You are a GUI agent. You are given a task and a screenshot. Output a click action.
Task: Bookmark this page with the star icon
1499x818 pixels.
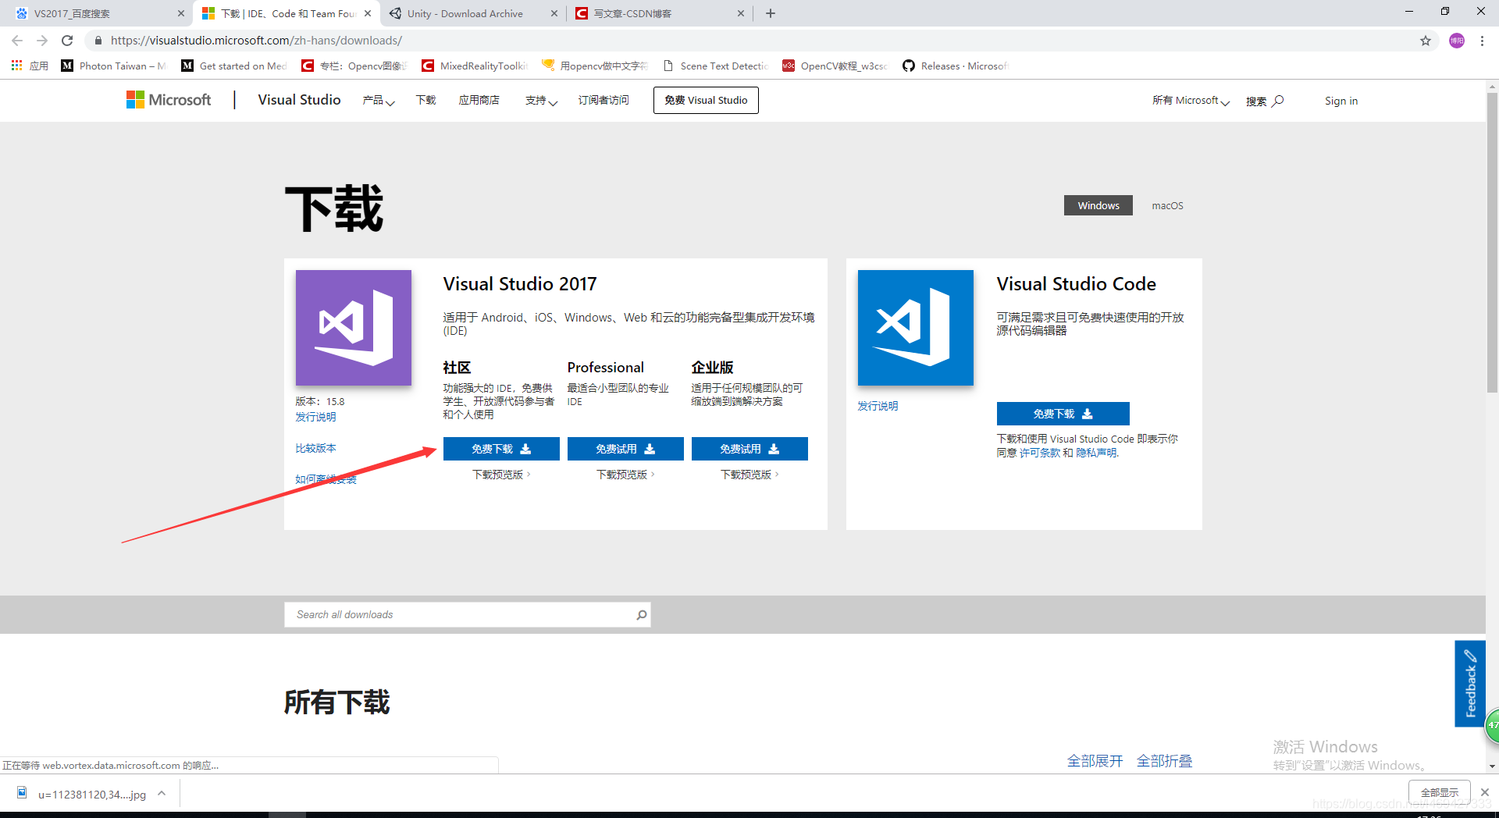tap(1426, 41)
